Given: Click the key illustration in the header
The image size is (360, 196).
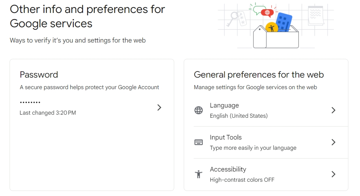Looking at the screenshot, I should click(x=234, y=17).
